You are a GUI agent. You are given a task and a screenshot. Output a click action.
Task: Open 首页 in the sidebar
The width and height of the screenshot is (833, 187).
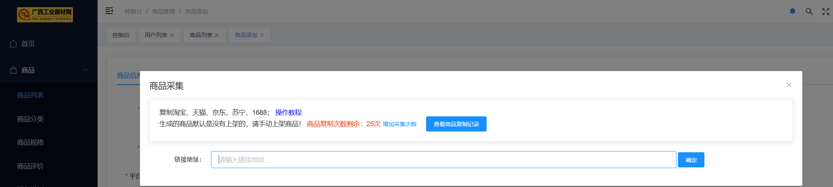[x=28, y=44]
